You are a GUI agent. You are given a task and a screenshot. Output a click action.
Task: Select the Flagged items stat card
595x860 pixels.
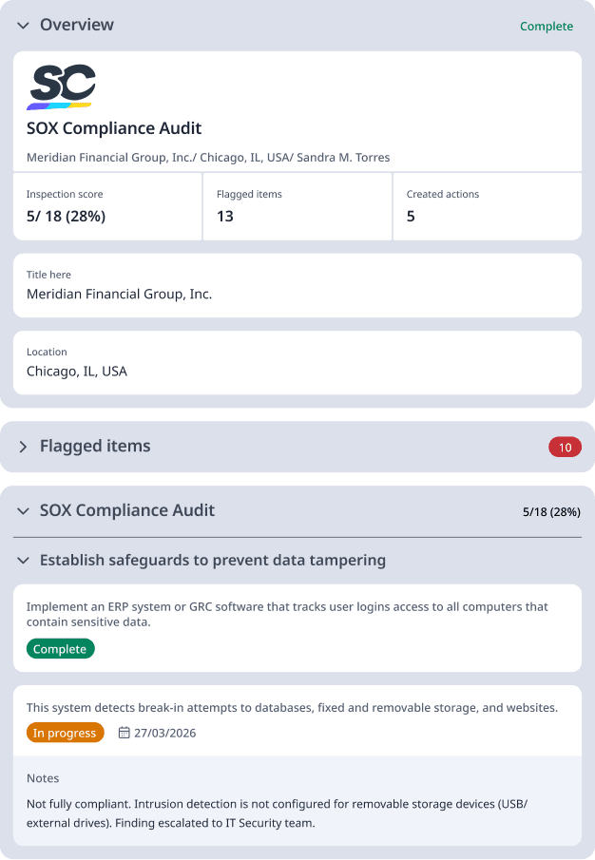pyautogui.click(x=297, y=206)
